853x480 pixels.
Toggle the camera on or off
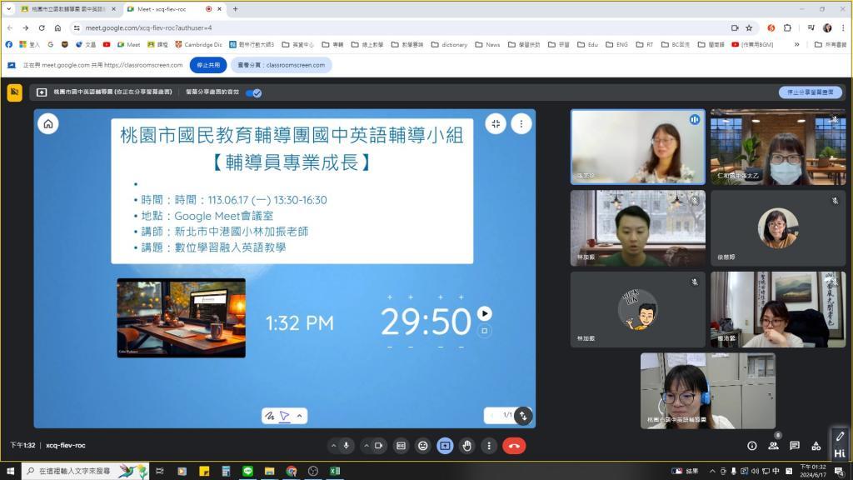pyautogui.click(x=378, y=446)
